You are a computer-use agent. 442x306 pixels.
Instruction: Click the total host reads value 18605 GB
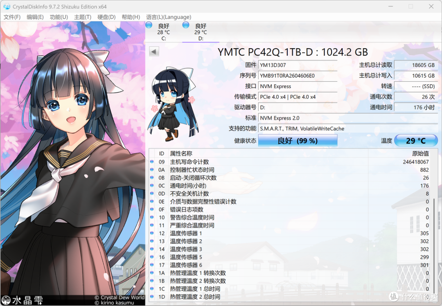[x=416, y=65]
